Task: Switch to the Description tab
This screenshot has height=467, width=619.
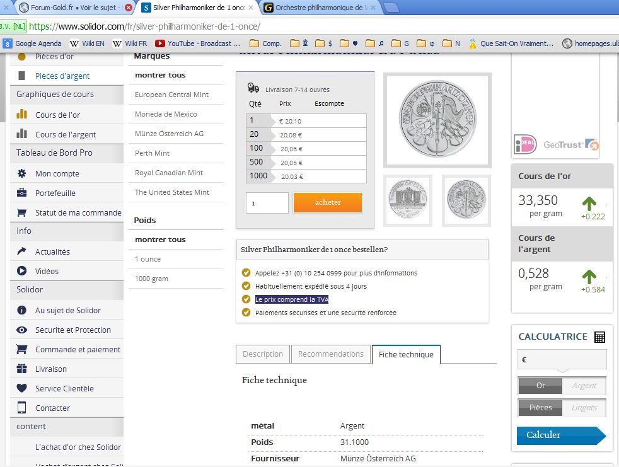Action: [x=263, y=354]
